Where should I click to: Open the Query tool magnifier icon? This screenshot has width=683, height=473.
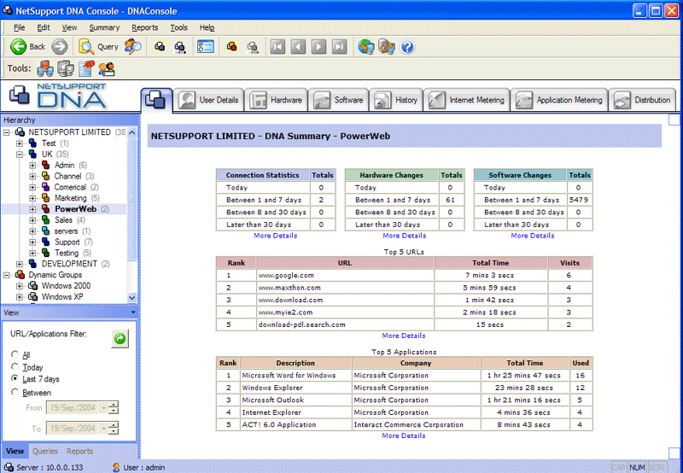click(86, 47)
